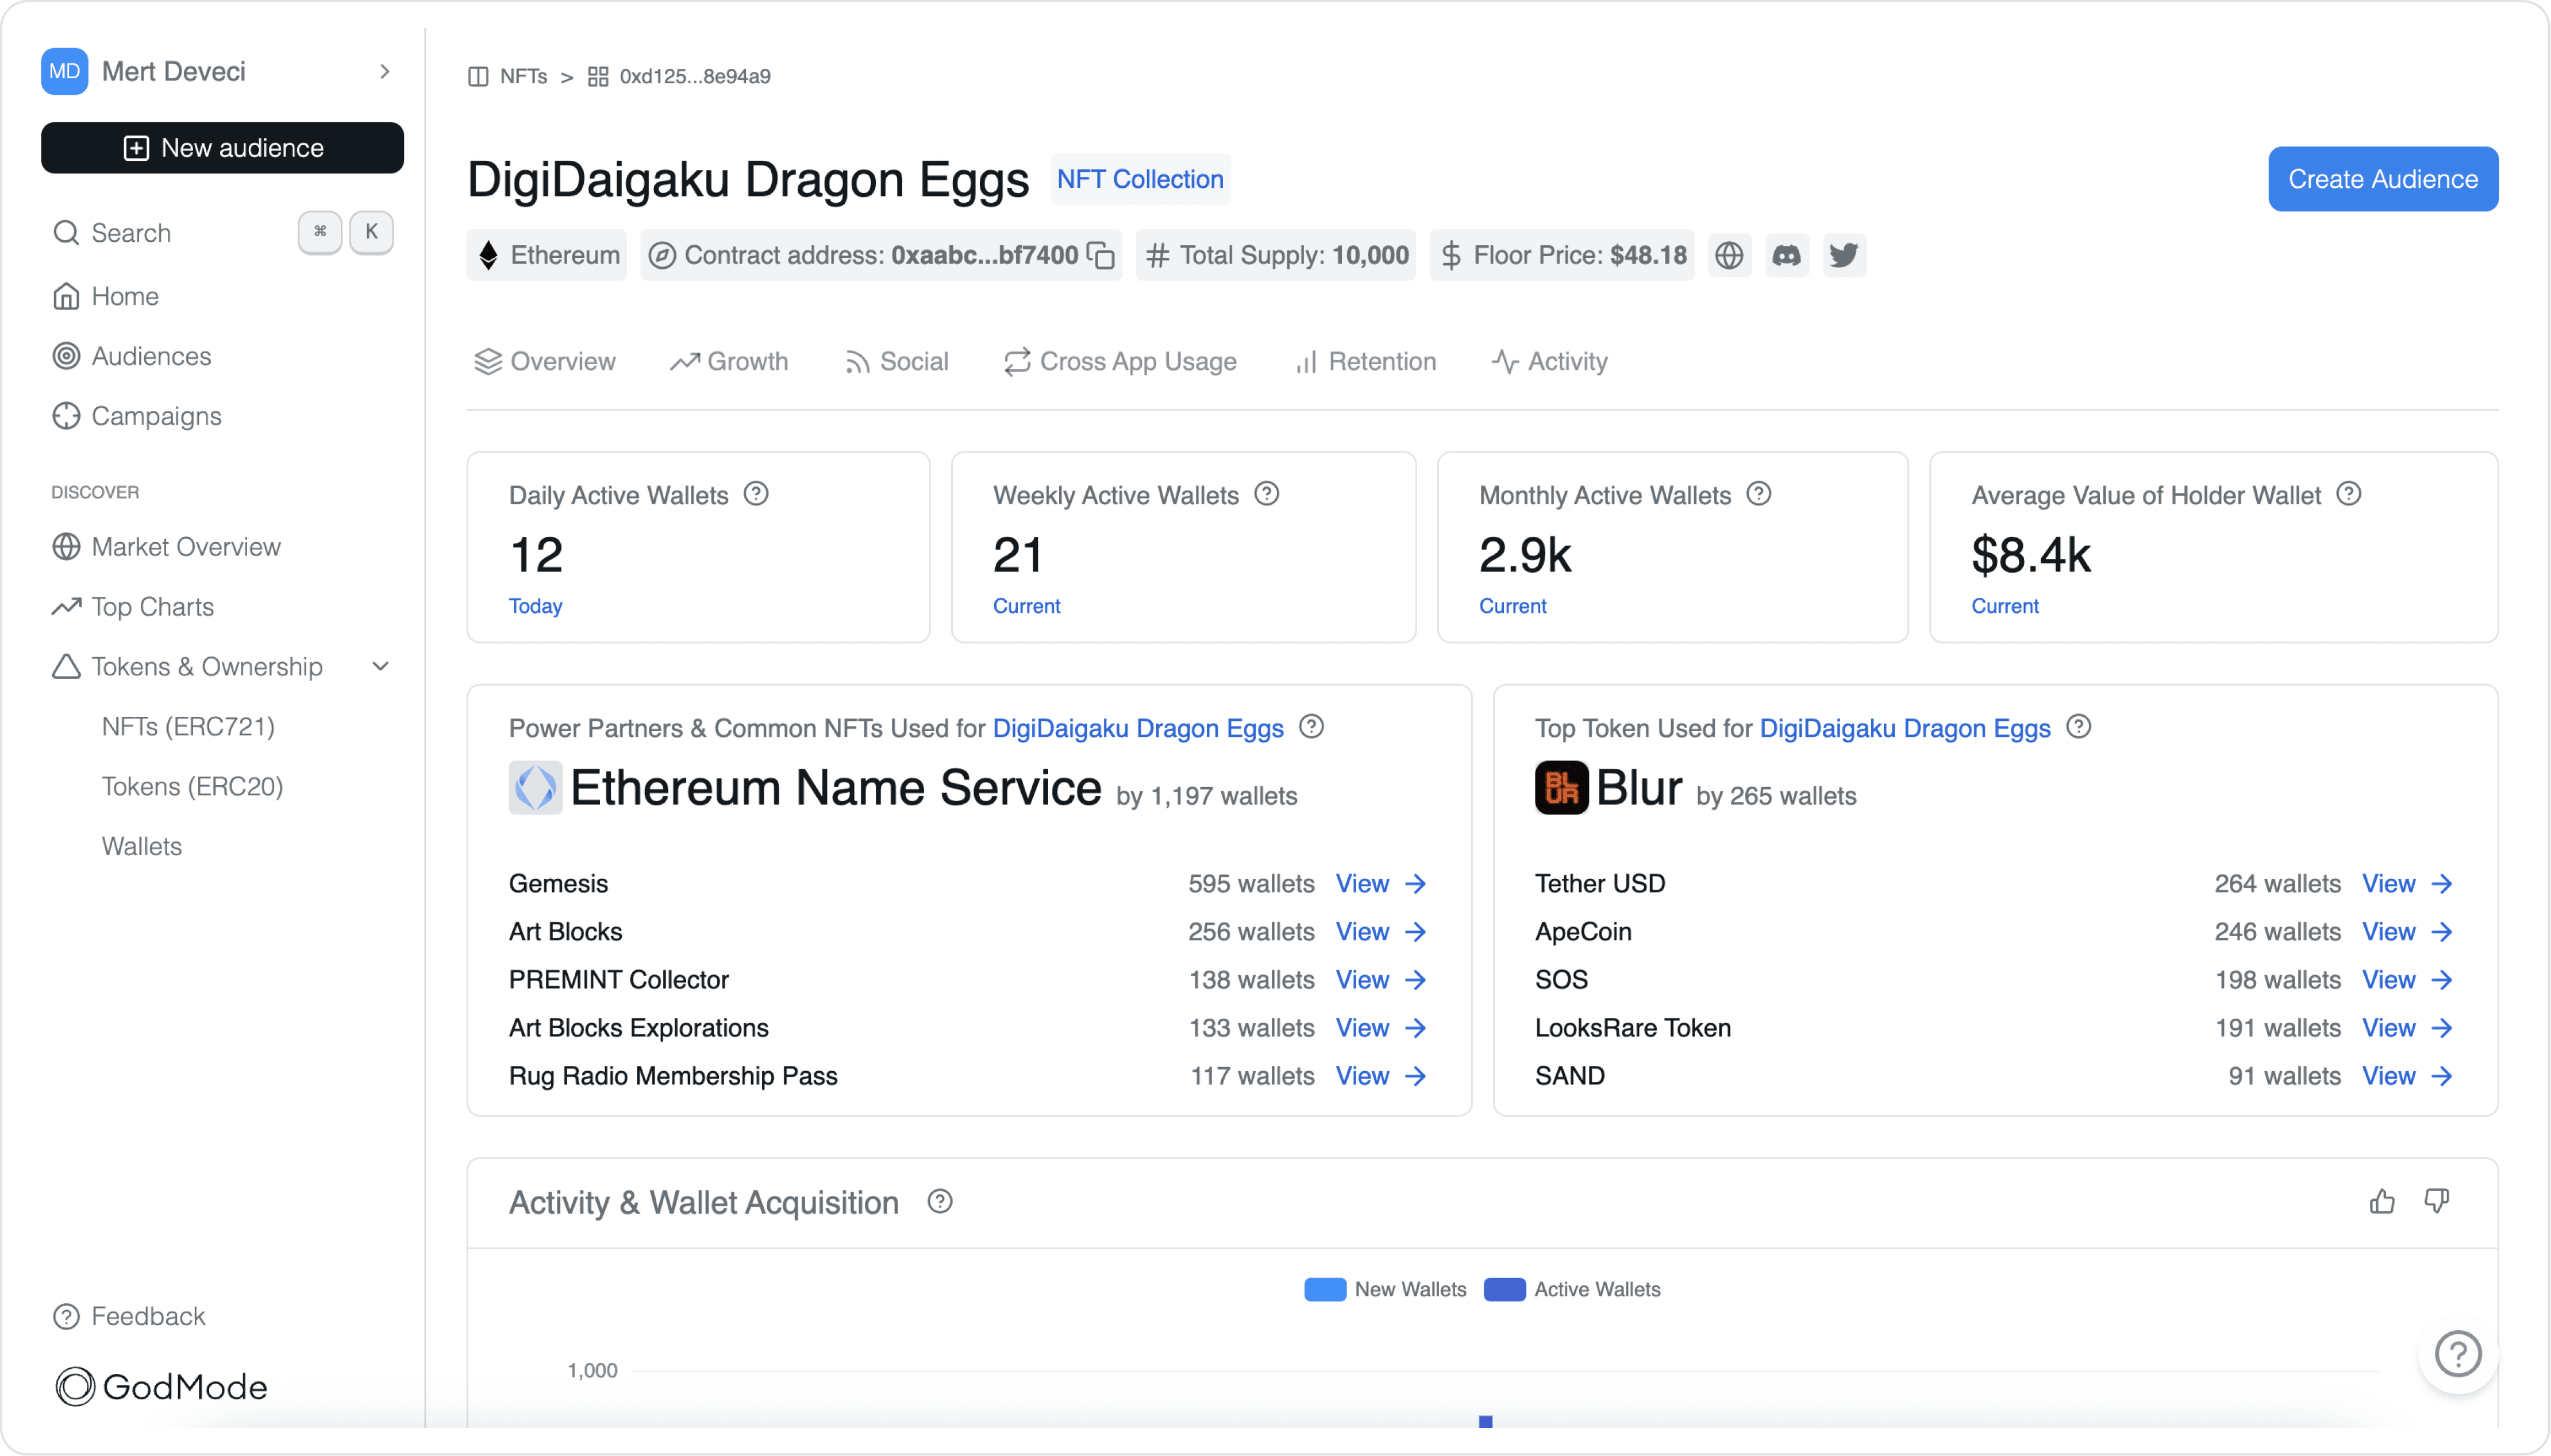This screenshot has height=1456, width=2551.
Task: Click the Blur token logo
Action: coord(1561,788)
